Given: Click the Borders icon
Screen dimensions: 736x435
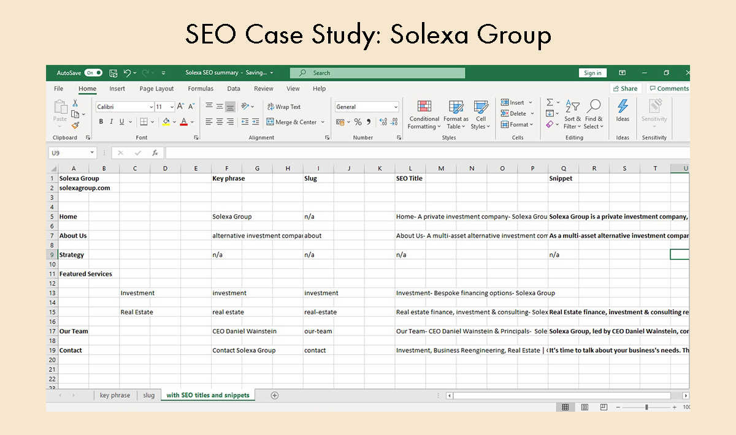Looking at the screenshot, I should 144,122.
